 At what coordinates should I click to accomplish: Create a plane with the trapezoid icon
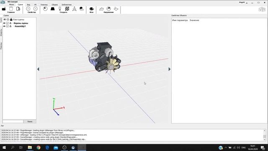(x=53, y=9)
